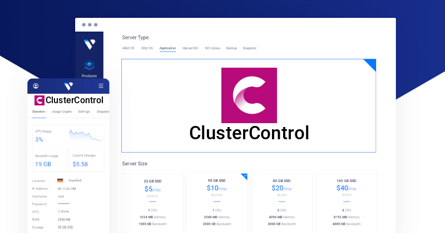Screen dimensions: 445x233
Task: Click the user account icon in mobile header
Action: pos(36,86)
